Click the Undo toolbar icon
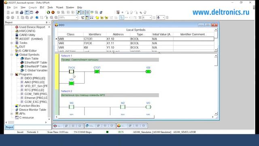This screenshot has width=259, height=146. (8, 17)
